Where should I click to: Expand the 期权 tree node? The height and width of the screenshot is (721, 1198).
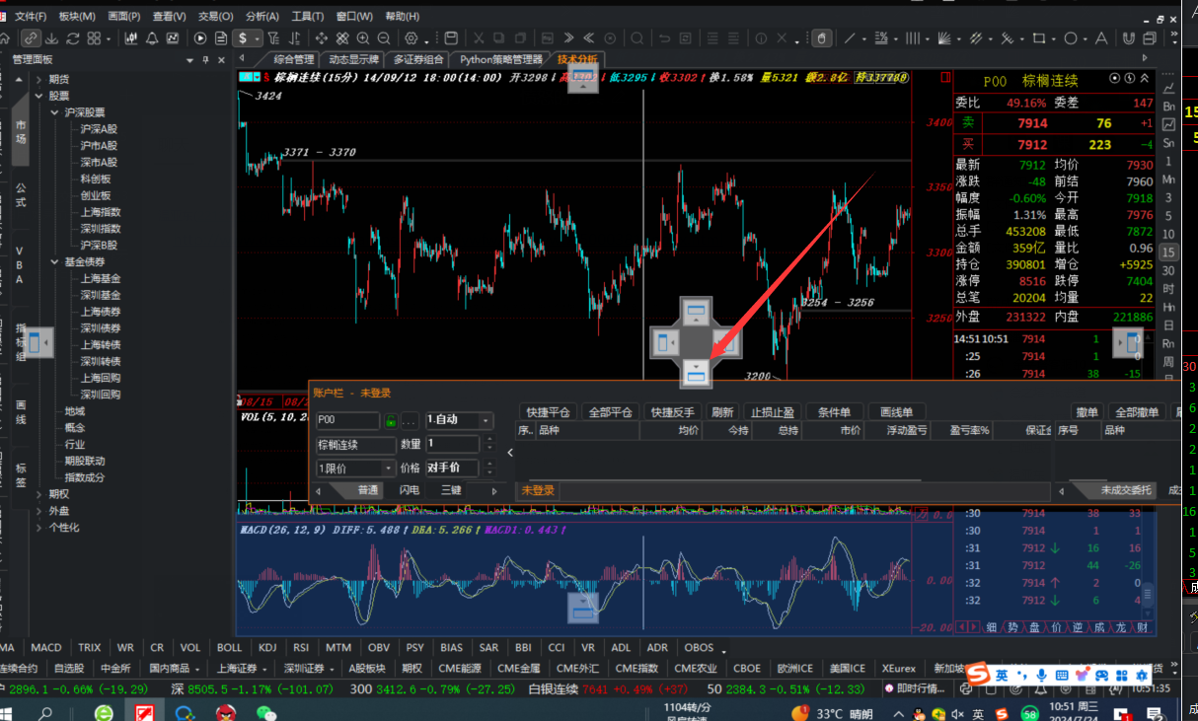tap(38, 494)
